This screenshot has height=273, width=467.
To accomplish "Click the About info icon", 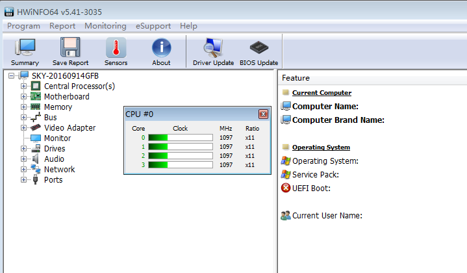I will [x=162, y=47].
